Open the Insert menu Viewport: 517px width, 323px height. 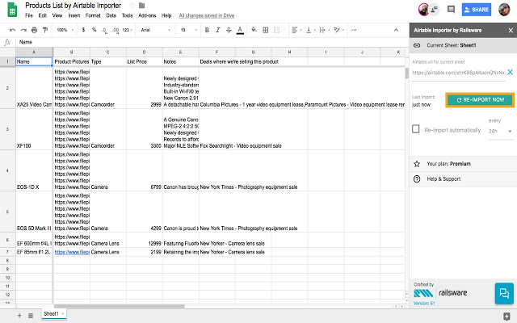pyautogui.click(x=74, y=15)
